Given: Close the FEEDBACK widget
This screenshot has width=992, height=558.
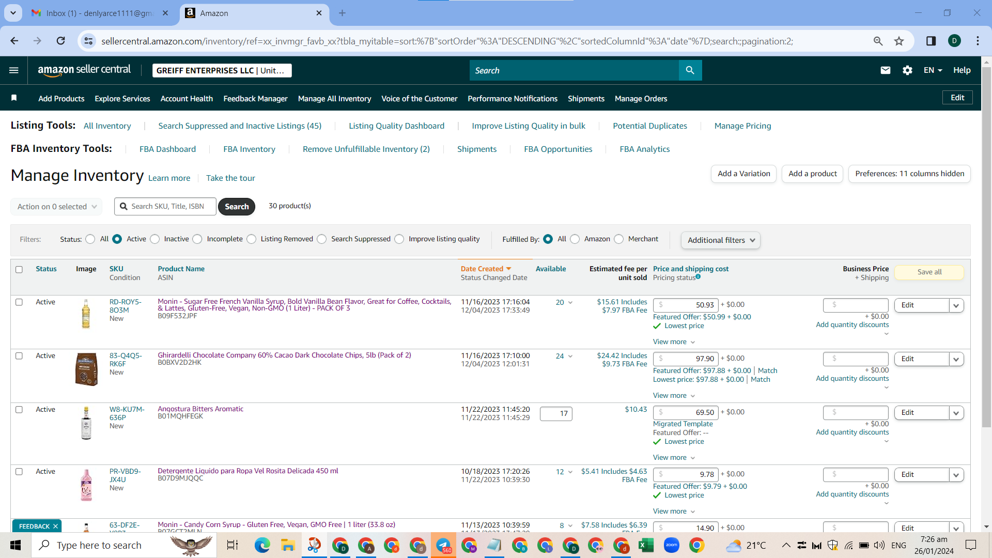Looking at the screenshot, I should click(55, 526).
